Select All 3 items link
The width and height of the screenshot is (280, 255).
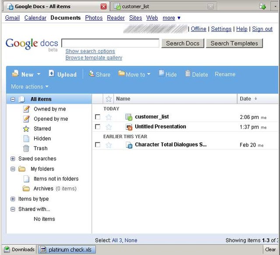tap(117, 241)
